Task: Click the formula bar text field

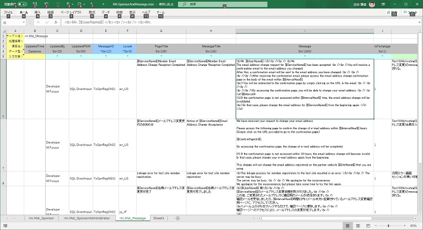Action: pos(240,23)
